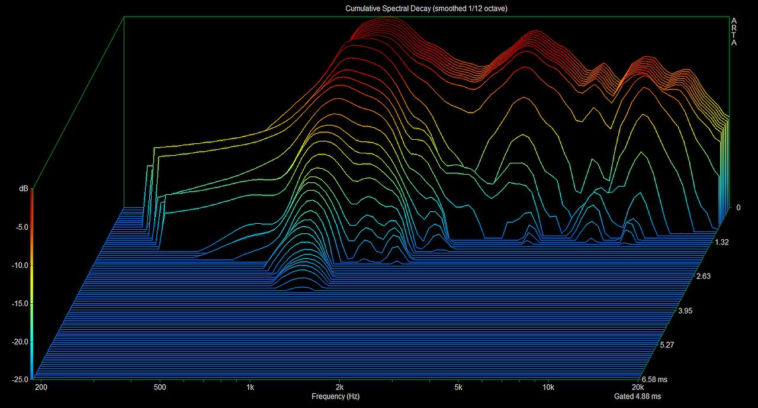Click the ARTA vertical label
The height and width of the screenshot is (408, 758).
coord(734,31)
